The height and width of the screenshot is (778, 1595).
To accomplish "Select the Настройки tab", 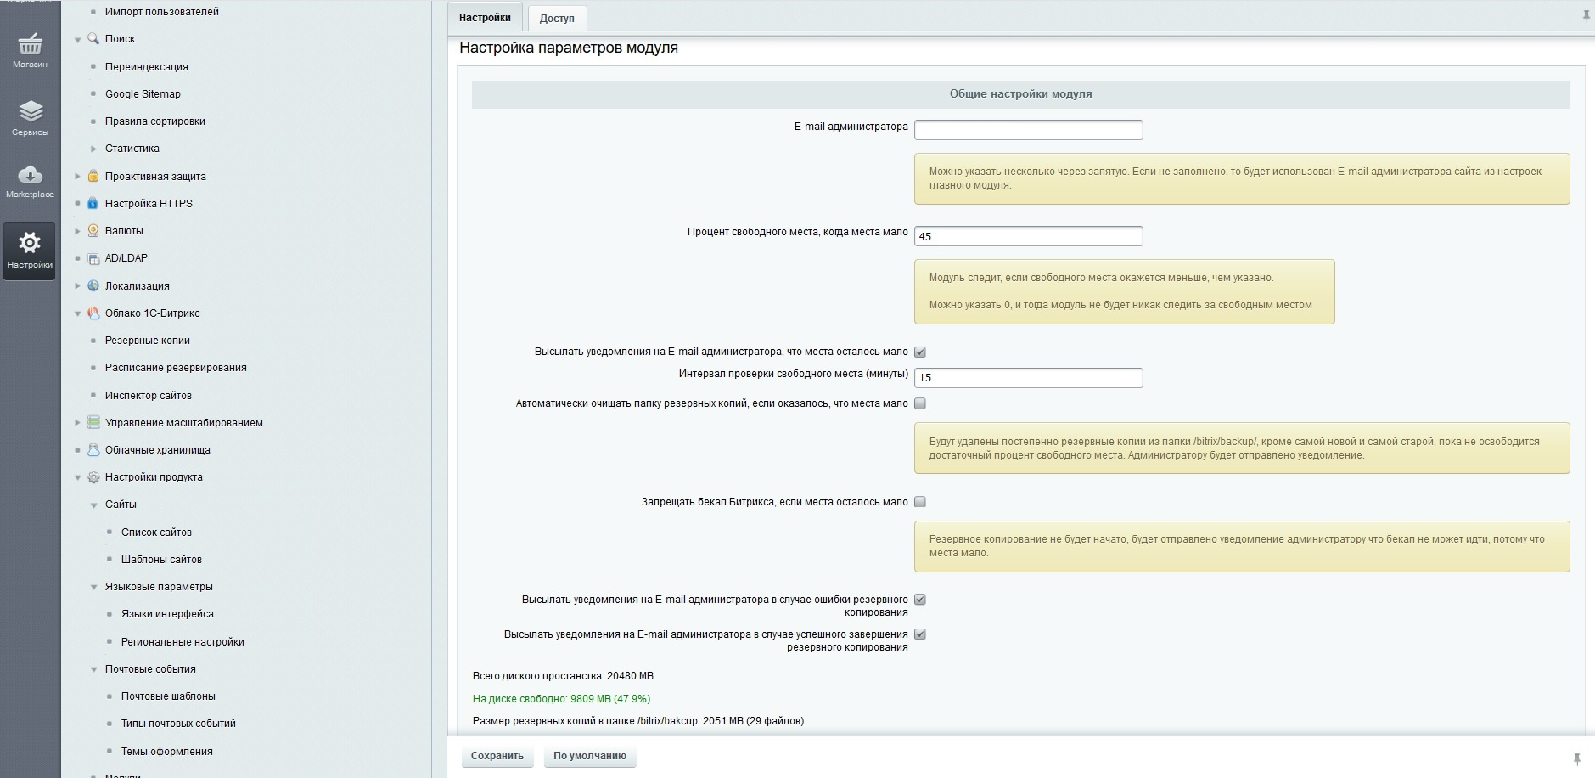I will pos(485,18).
